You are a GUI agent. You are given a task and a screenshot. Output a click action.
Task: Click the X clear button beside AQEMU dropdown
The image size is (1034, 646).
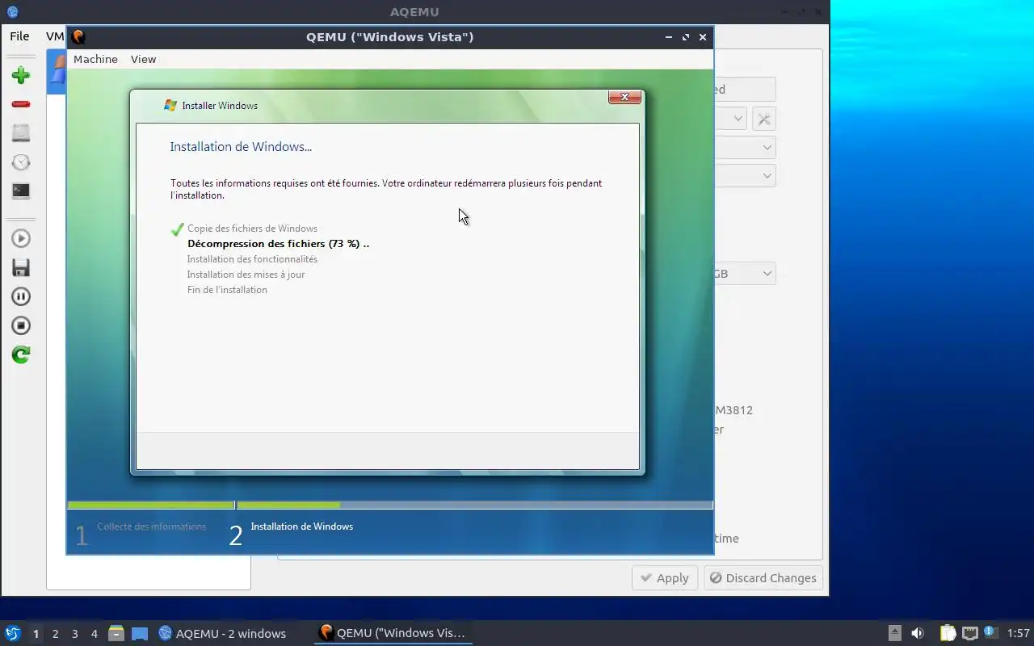[764, 120]
